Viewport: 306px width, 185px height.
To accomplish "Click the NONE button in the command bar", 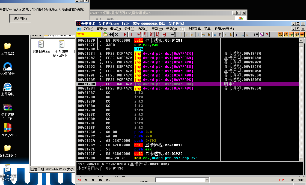I will [x=301, y=180].
